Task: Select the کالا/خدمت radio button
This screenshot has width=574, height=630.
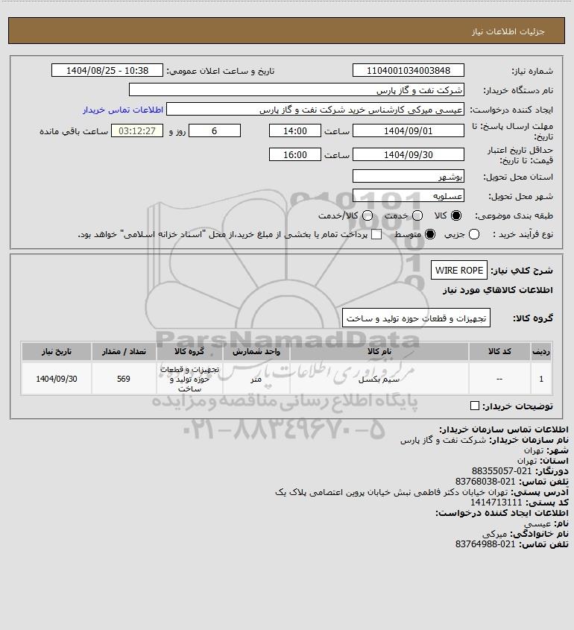Action: (367, 215)
